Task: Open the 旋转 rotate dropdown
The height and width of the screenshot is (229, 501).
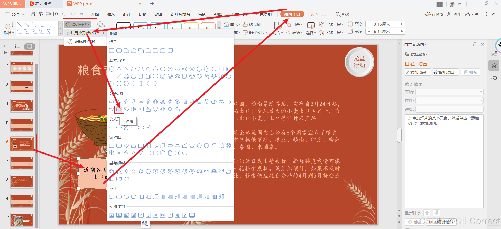Action: (x=294, y=33)
